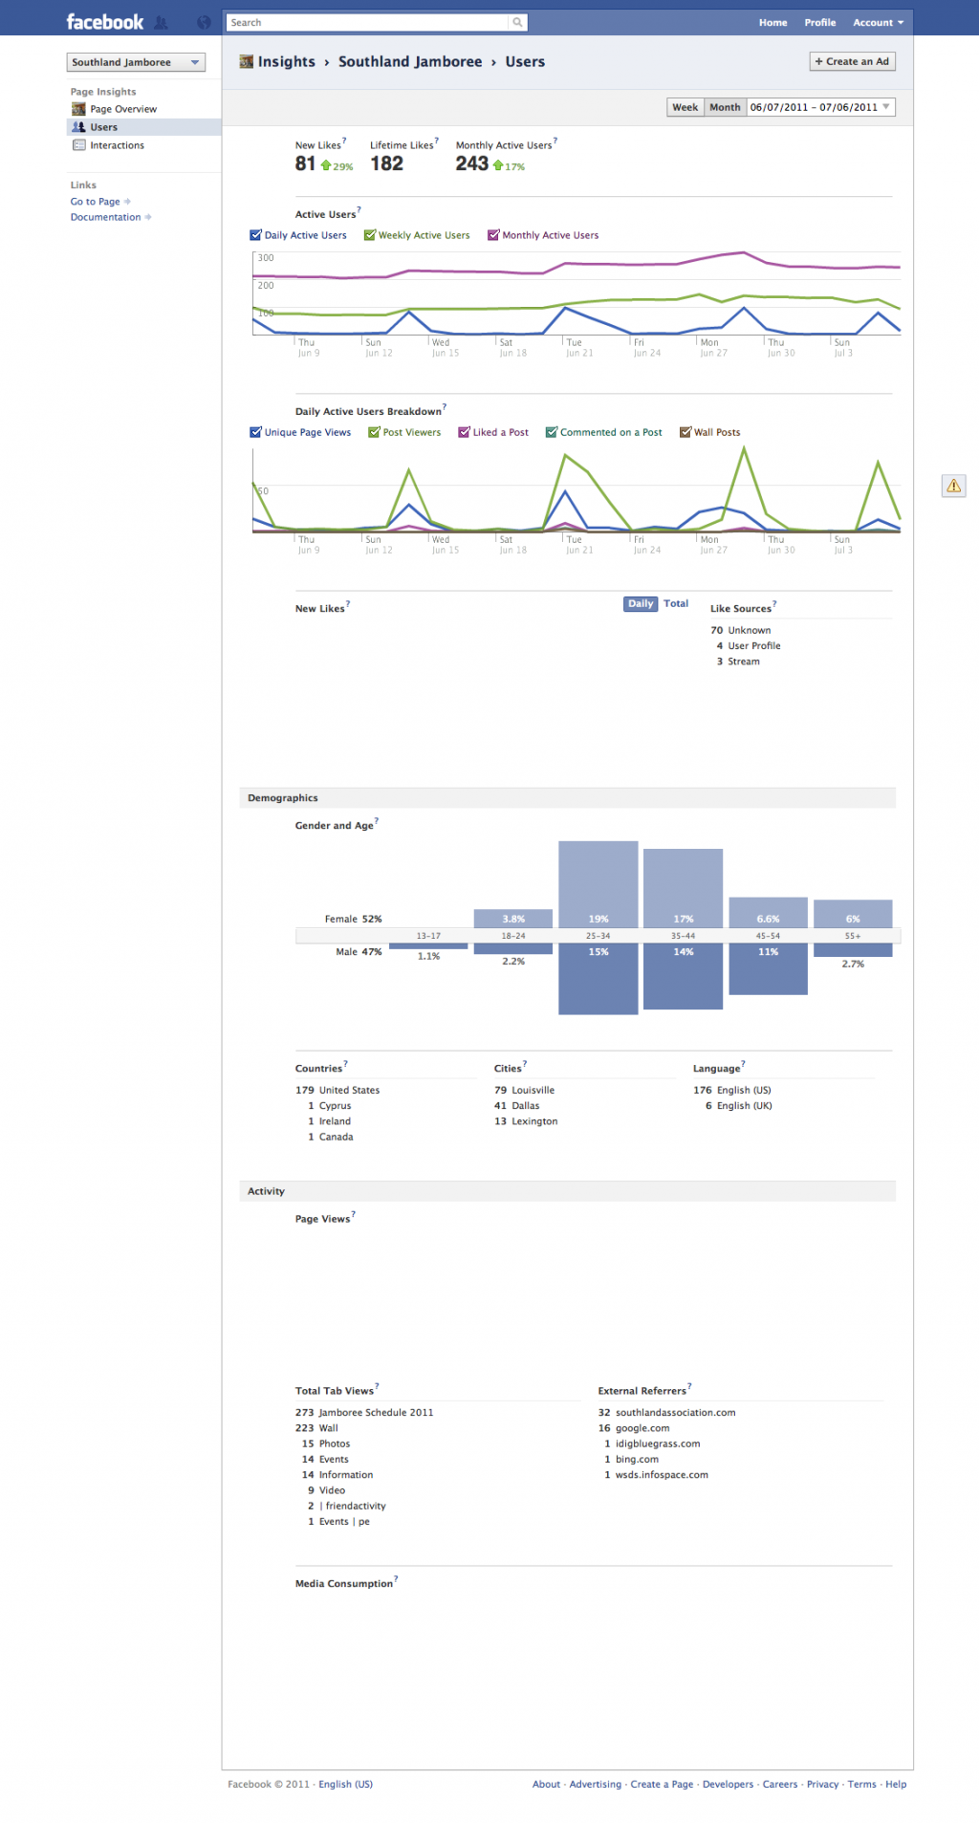979x1823 pixels.
Task: Open Advertising link in footer
Action: tap(595, 1784)
